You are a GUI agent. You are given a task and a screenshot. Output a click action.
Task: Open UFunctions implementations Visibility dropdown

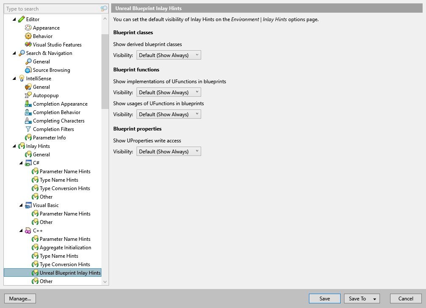coord(169,93)
